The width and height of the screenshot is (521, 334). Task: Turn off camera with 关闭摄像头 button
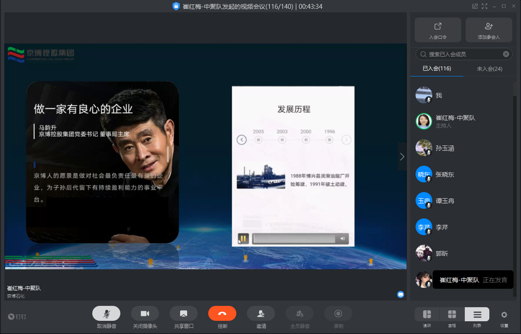pyautogui.click(x=145, y=313)
